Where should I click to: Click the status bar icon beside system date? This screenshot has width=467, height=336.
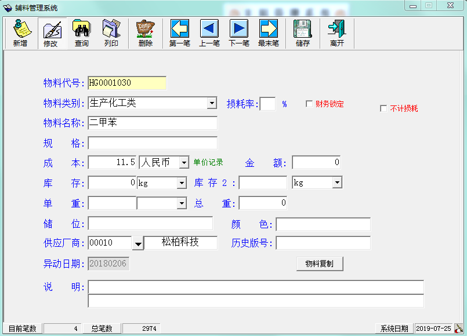pos(459,328)
